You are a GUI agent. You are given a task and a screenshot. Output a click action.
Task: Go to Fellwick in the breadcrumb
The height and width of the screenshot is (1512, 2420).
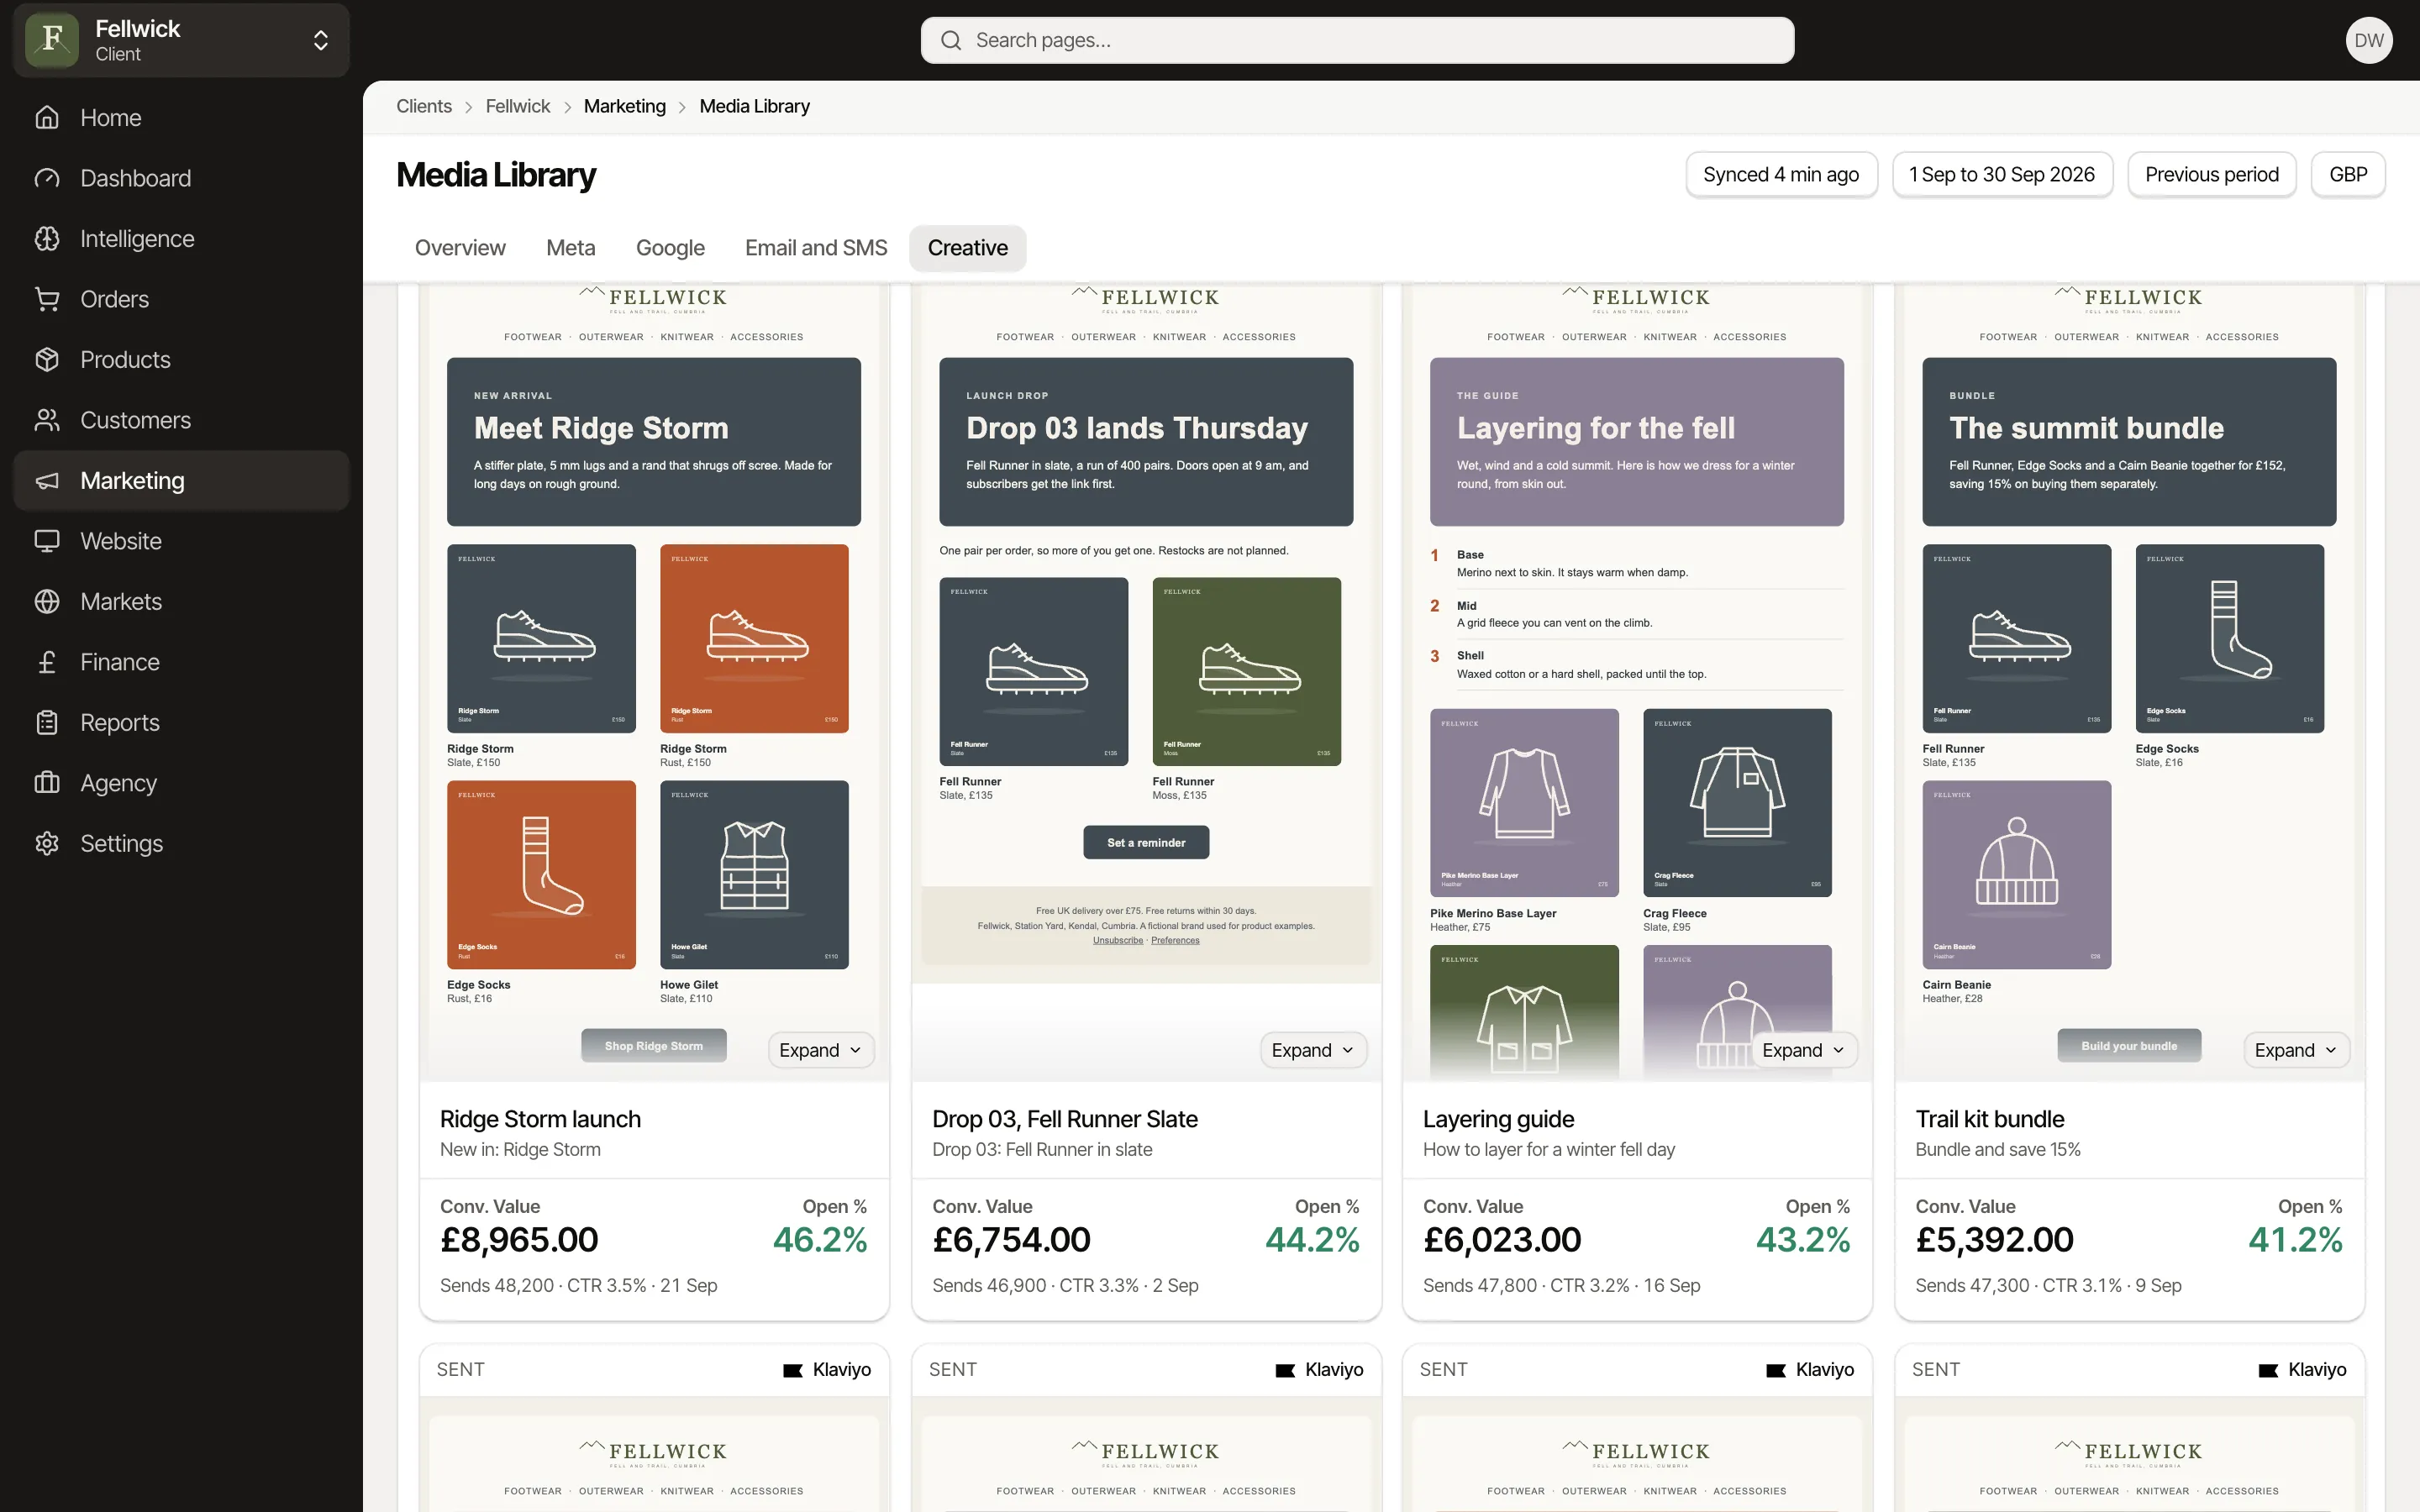coord(518,106)
